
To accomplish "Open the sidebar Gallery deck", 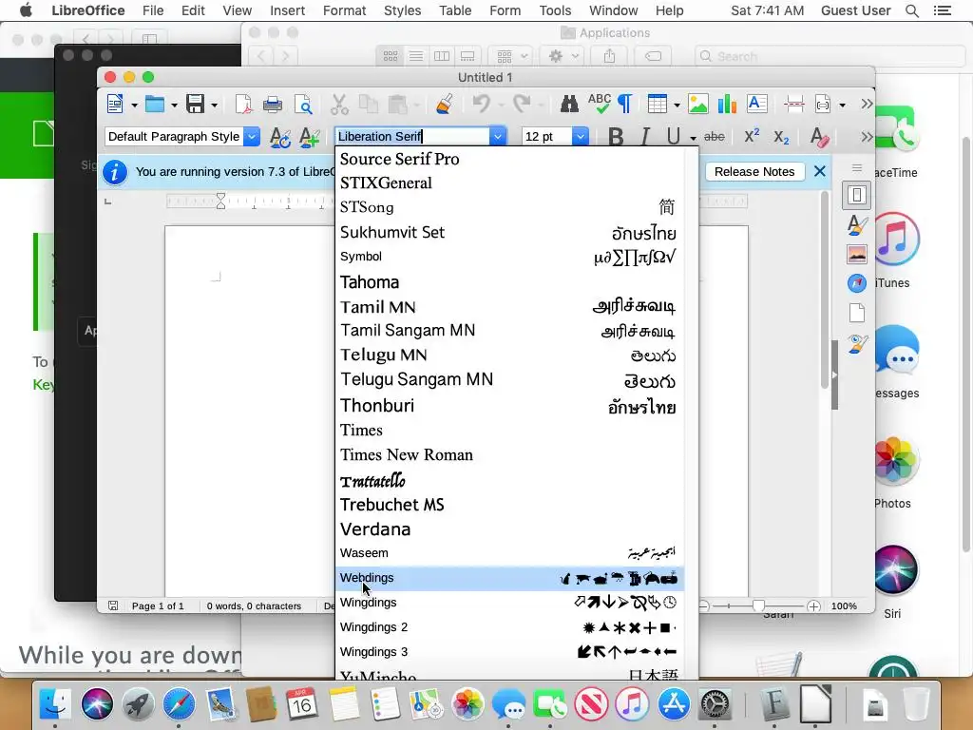I will click(857, 254).
